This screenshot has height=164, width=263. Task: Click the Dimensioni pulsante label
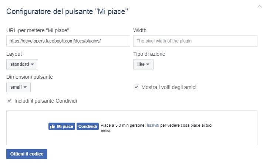tap(30, 77)
